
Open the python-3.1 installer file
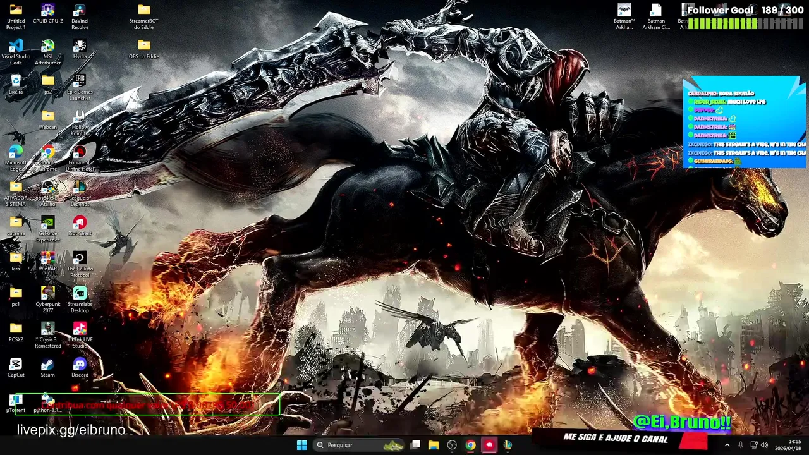pyautogui.click(x=48, y=403)
